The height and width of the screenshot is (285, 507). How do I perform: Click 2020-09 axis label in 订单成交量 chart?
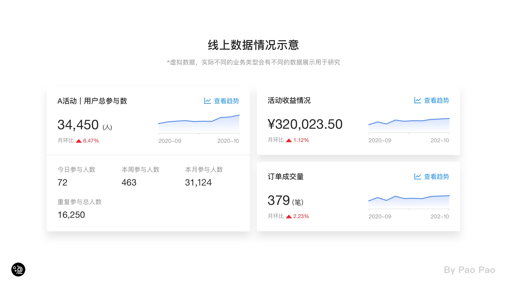click(x=380, y=216)
